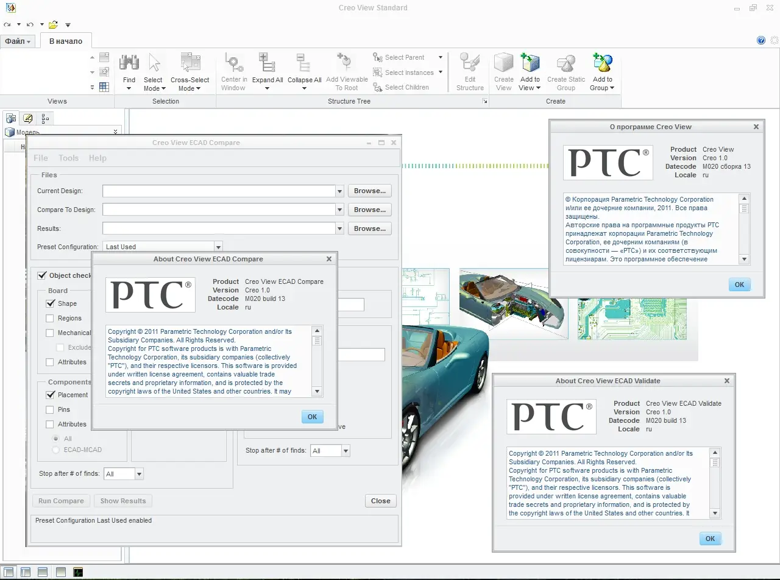Image resolution: width=780 pixels, height=580 pixels.
Task: Click OK in About Creo View ECAD Validate
Action: [710, 539]
